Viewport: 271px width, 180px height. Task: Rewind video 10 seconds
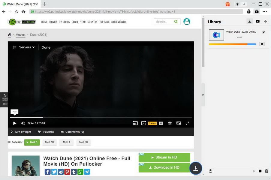point(135,123)
